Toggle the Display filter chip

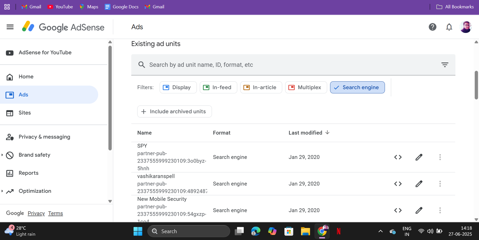(178, 87)
